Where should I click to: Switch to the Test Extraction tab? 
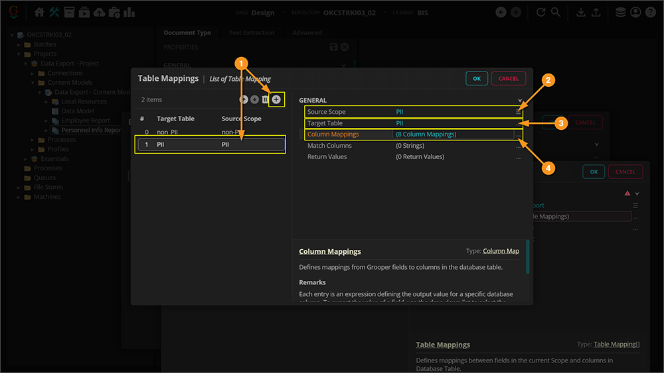[251, 32]
